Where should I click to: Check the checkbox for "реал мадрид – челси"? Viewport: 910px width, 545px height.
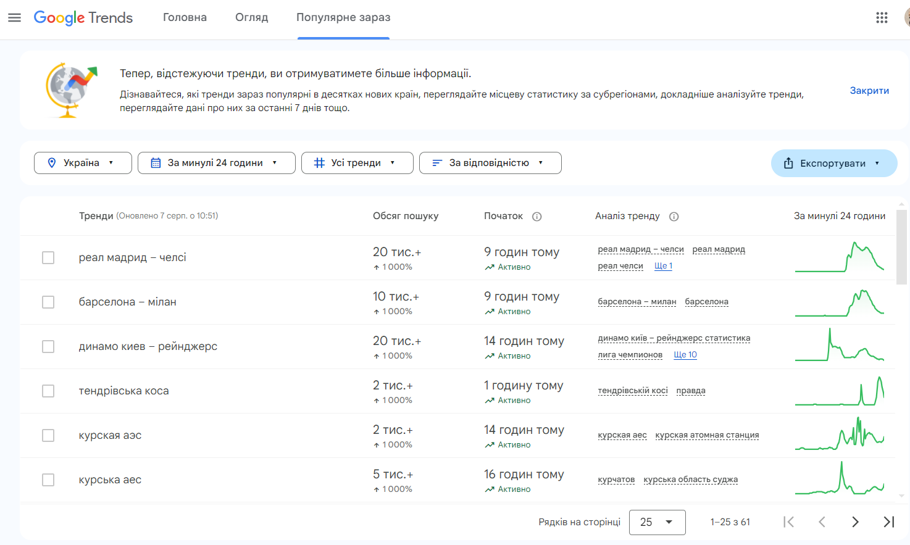(x=48, y=257)
